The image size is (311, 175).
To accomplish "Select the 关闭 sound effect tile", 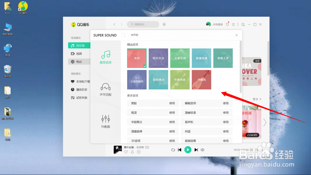I will click(137, 58).
